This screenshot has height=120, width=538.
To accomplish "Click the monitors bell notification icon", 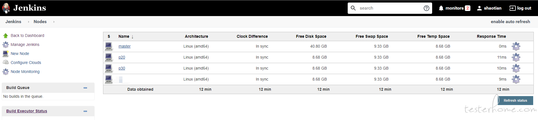I will point(441,8).
